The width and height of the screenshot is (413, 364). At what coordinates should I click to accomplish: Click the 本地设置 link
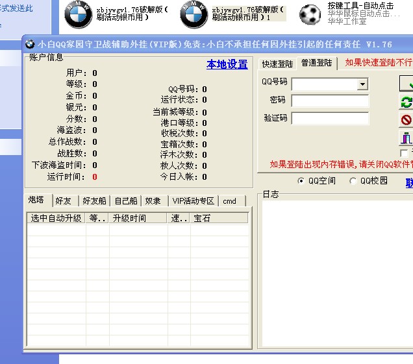pos(227,64)
